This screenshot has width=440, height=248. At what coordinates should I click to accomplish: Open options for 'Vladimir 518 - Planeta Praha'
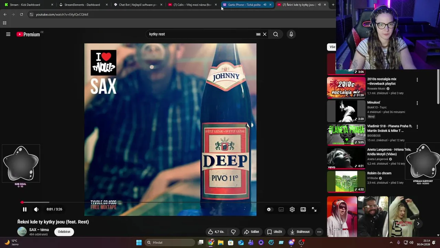click(417, 127)
